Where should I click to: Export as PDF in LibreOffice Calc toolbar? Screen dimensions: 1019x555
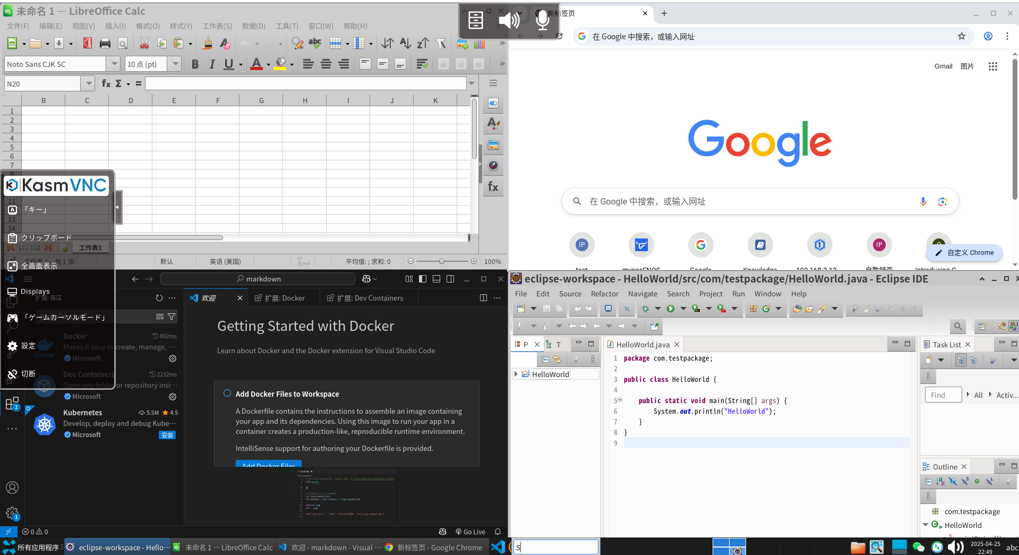pyautogui.click(x=88, y=44)
